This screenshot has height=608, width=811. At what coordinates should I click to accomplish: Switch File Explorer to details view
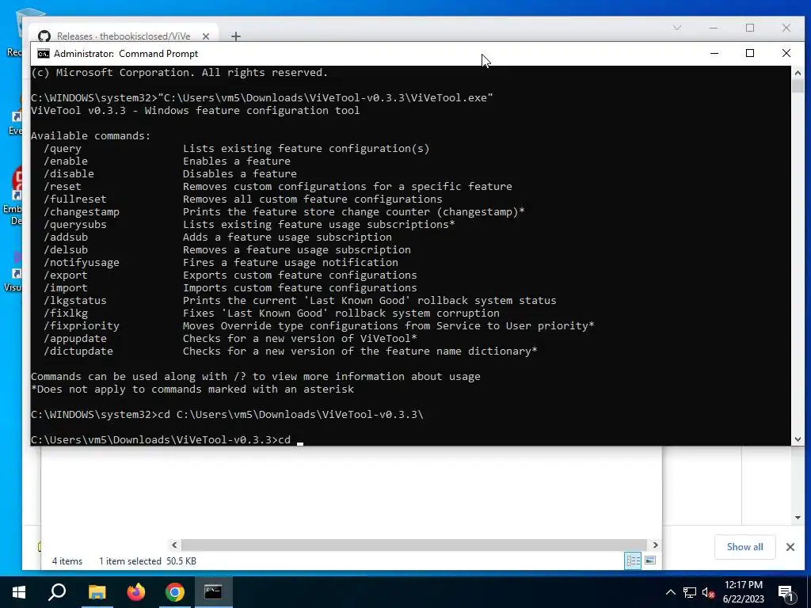click(633, 561)
